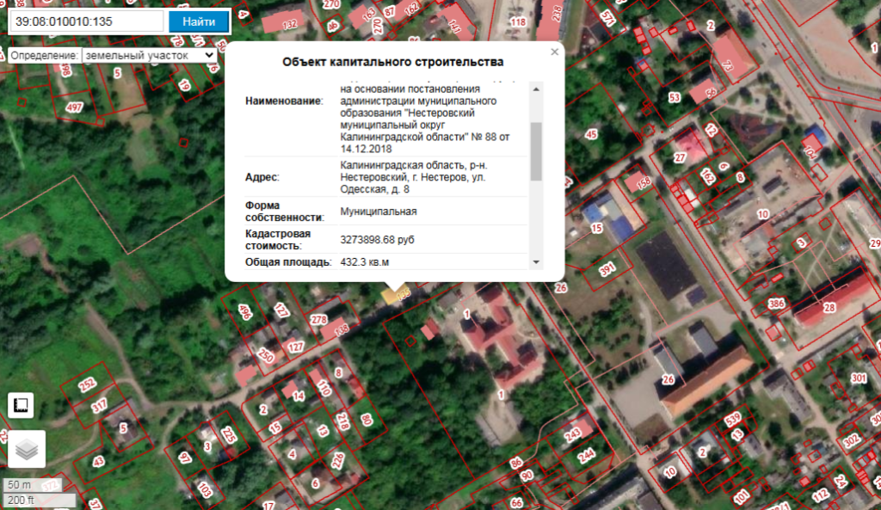Open the map layers switcher icon

pos(26,449)
